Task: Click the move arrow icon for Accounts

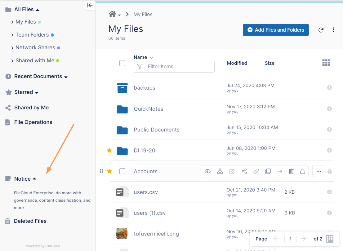Action: (x=280, y=171)
